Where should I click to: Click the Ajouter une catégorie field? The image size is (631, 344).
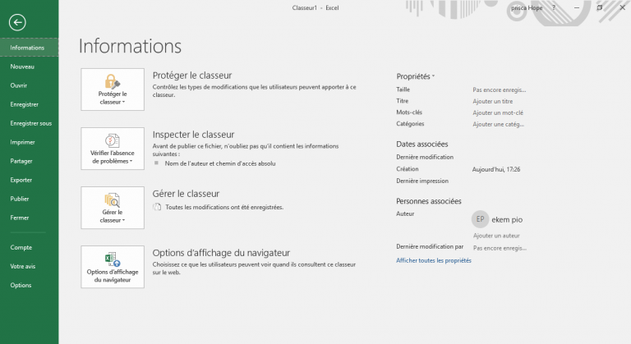tap(498, 124)
